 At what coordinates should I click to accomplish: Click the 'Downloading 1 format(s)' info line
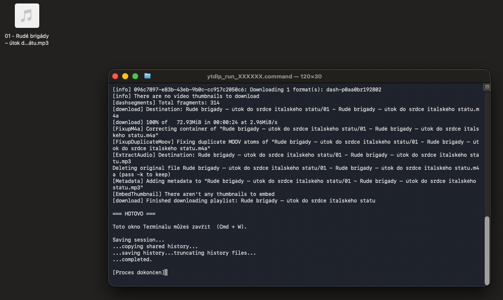[x=246, y=90]
